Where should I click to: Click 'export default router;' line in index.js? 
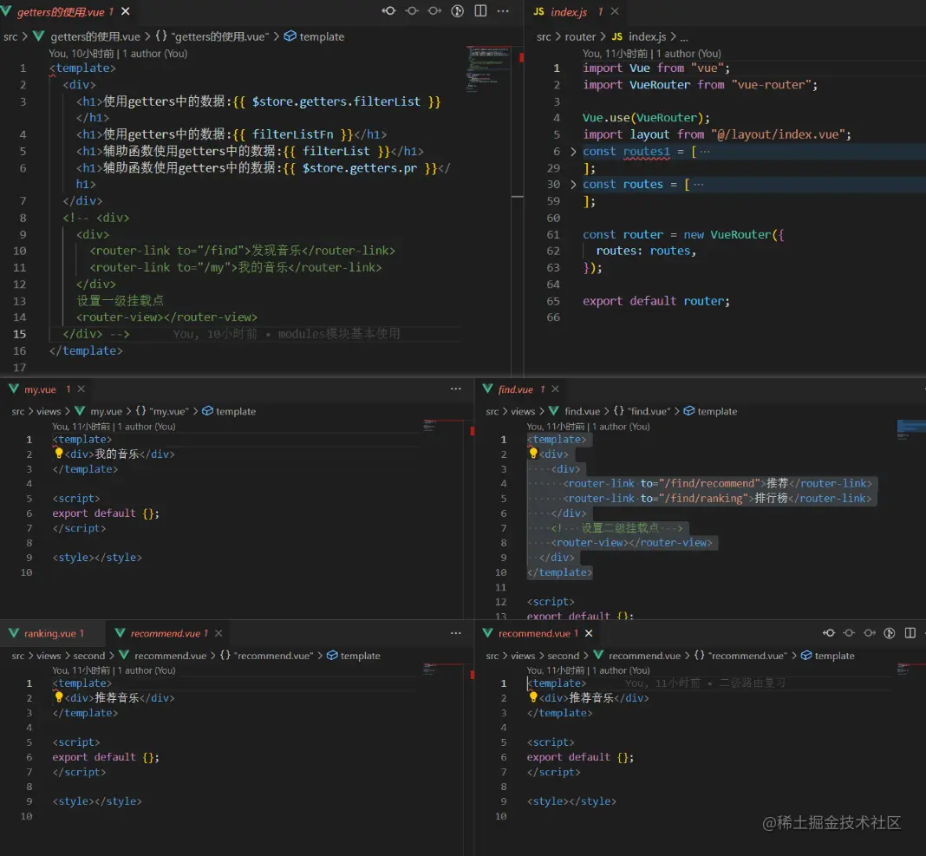point(656,301)
